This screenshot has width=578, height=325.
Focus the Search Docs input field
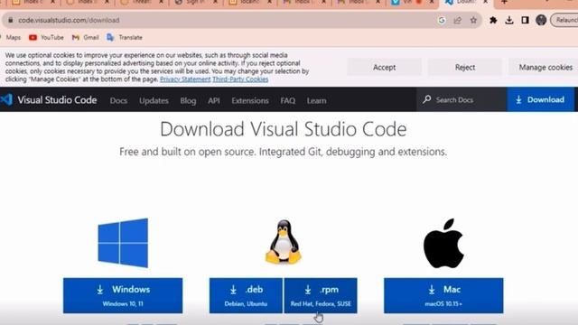tap(461, 99)
